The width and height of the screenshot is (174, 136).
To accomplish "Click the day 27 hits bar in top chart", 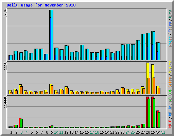I will pos(142,47).
